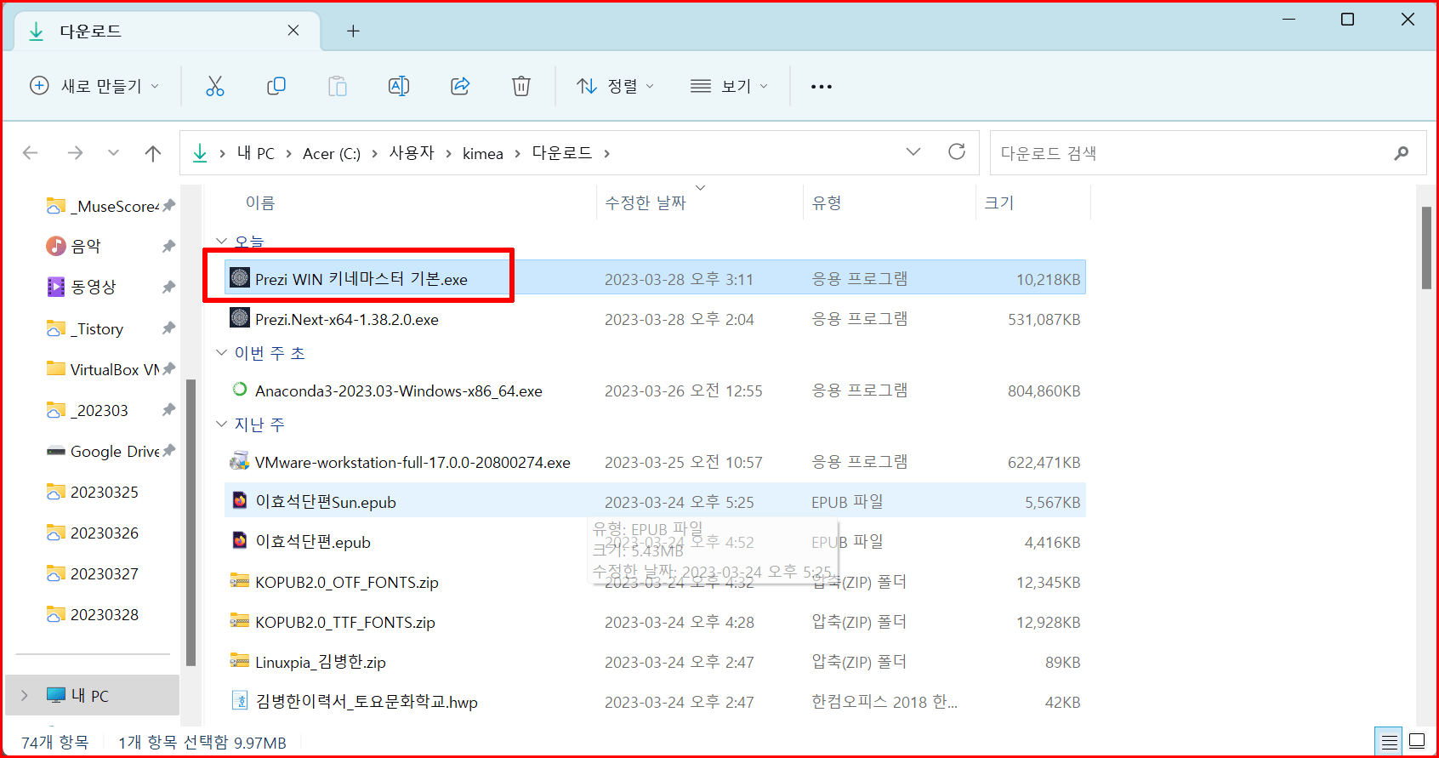1439x758 pixels.
Task: Click the VMware-workstation installer file icon
Action: pos(240,461)
